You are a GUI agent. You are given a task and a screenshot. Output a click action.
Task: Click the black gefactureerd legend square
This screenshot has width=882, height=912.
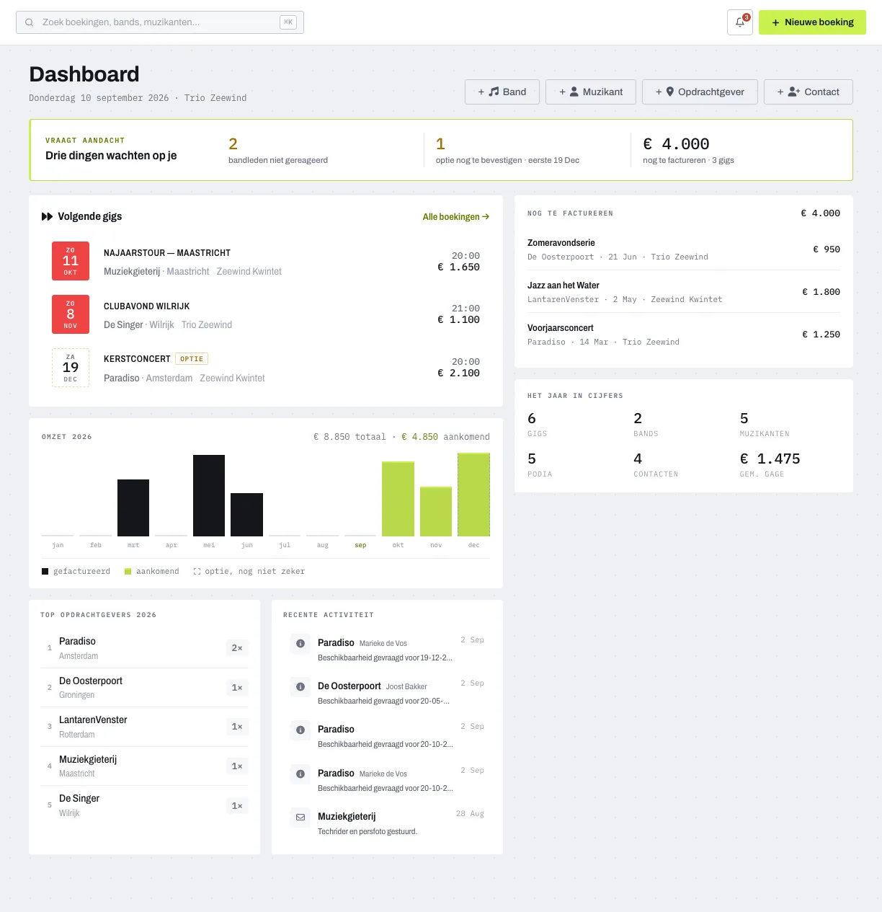[x=45, y=571]
